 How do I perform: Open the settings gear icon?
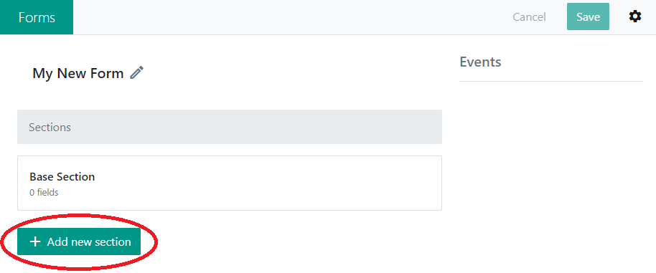(635, 16)
